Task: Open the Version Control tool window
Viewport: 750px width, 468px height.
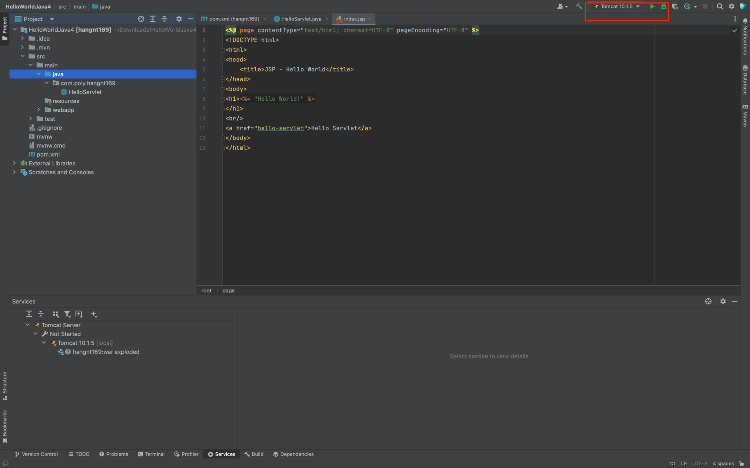Action: [x=37, y=454]
